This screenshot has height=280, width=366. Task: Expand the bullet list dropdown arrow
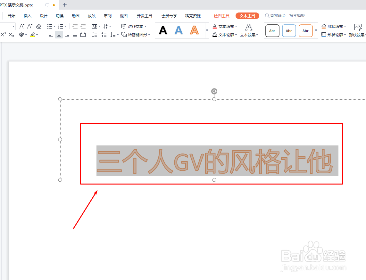54,26
